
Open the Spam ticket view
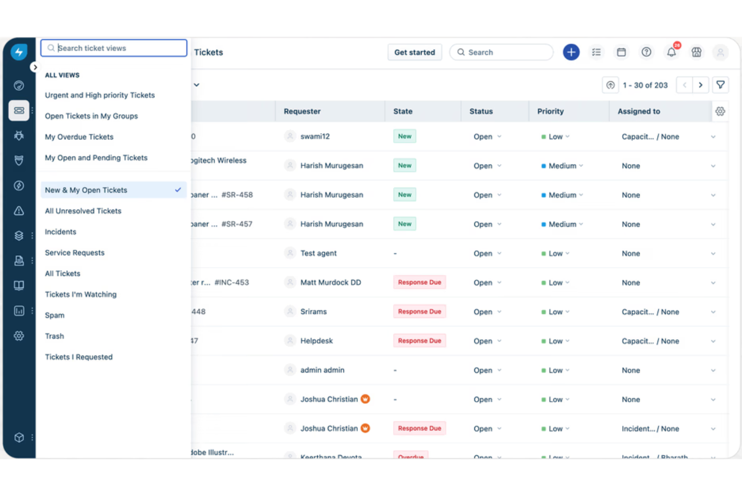[54, 315]
